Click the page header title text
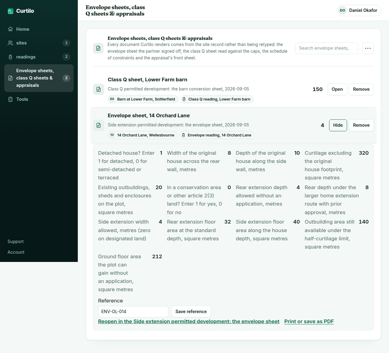This screenshot has height=353, width=389. tap(115, 10)
